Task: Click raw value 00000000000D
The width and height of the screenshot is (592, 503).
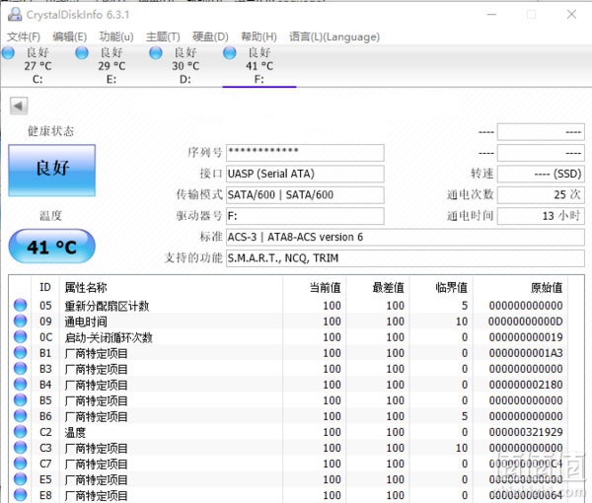Action: point(526,322)
